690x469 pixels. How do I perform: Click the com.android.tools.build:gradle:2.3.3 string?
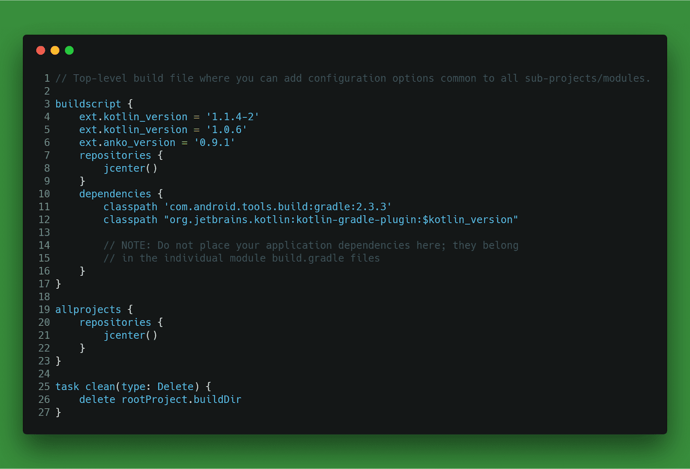coord(278,207)
